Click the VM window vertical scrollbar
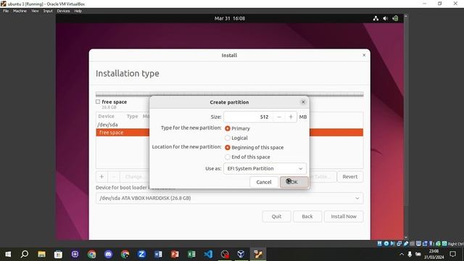 point(406,128)
